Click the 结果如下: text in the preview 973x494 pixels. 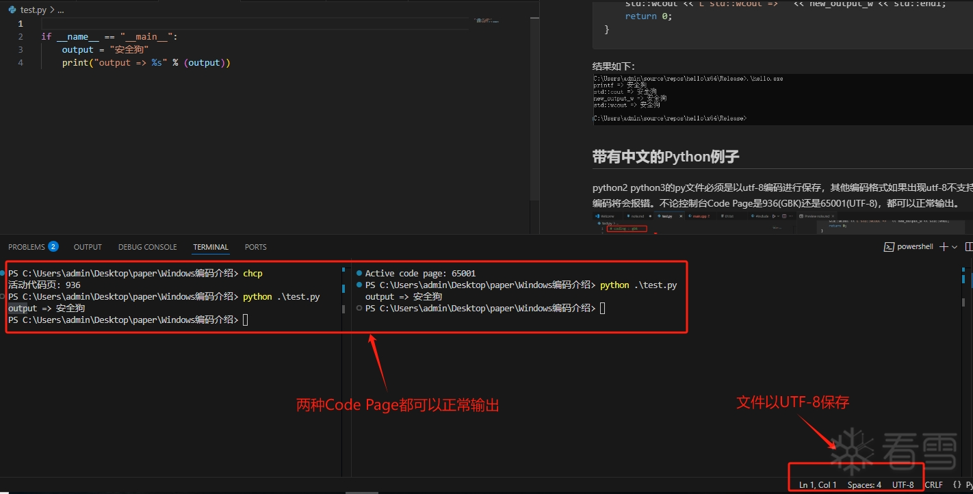click(x=614, y=66)
